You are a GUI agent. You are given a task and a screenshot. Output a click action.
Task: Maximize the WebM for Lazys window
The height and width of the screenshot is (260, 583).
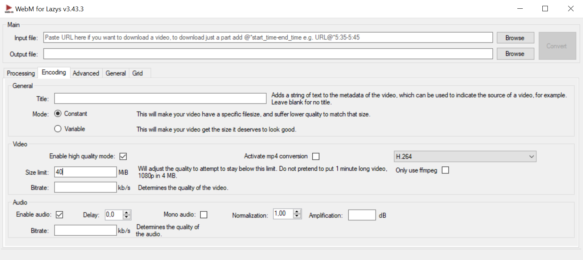click(545, 9)
